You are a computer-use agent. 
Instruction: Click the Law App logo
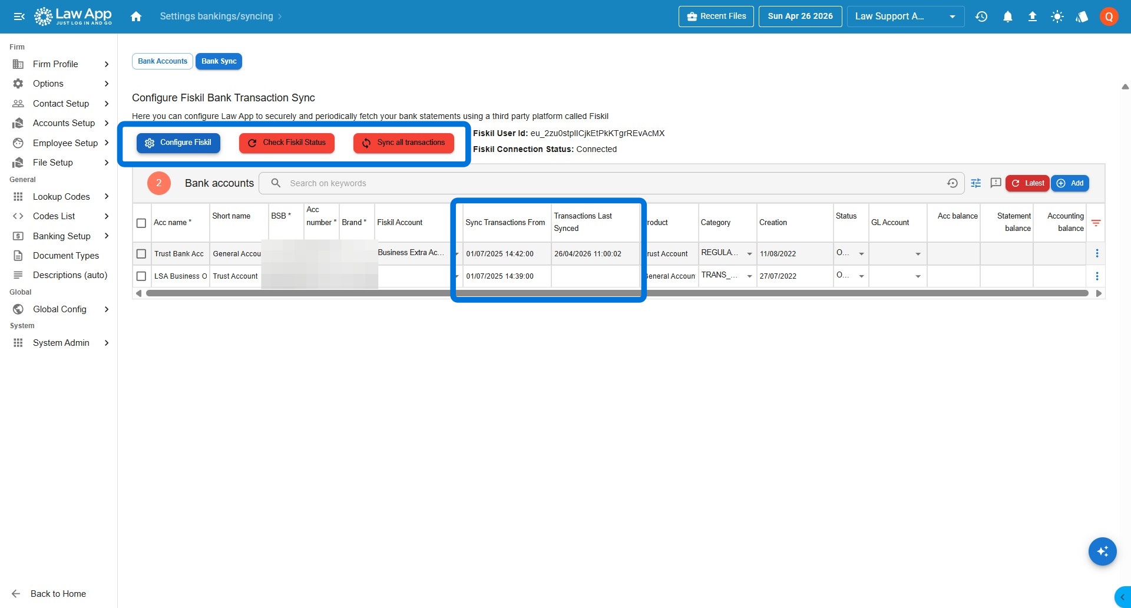[x=73, y=16]
